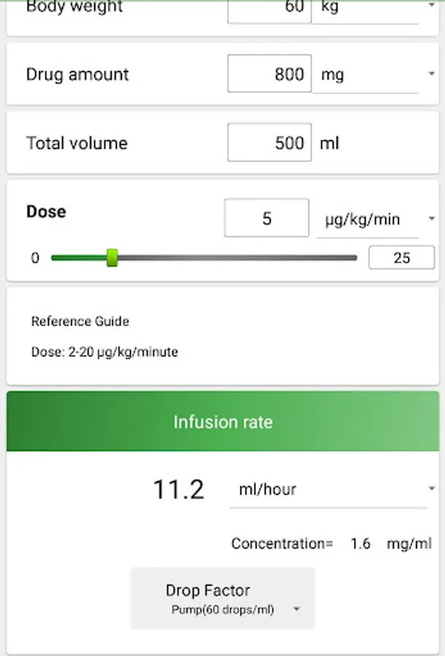Expand the Drop Factor pump selector

[222, 598]
